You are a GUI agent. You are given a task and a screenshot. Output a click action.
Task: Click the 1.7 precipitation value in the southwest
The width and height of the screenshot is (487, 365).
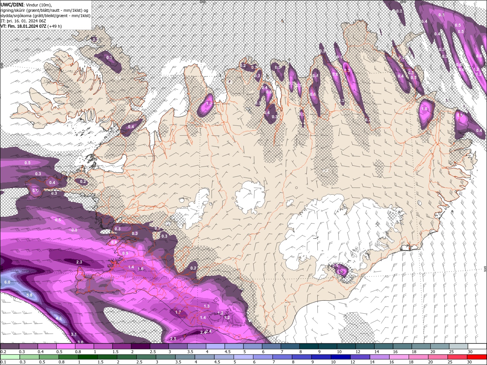coord(178,312)
